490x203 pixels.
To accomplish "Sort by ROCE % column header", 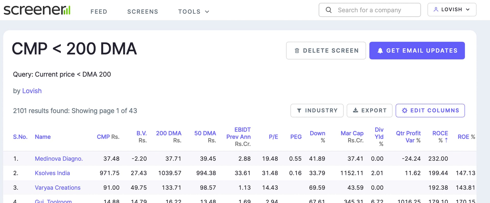I will click(440, 137).
